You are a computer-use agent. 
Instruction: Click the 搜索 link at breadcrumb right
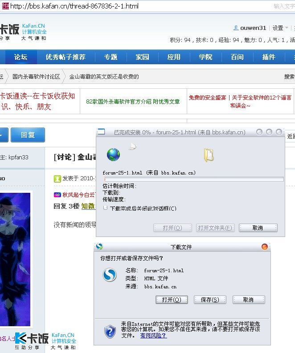[x=289, y=77]
